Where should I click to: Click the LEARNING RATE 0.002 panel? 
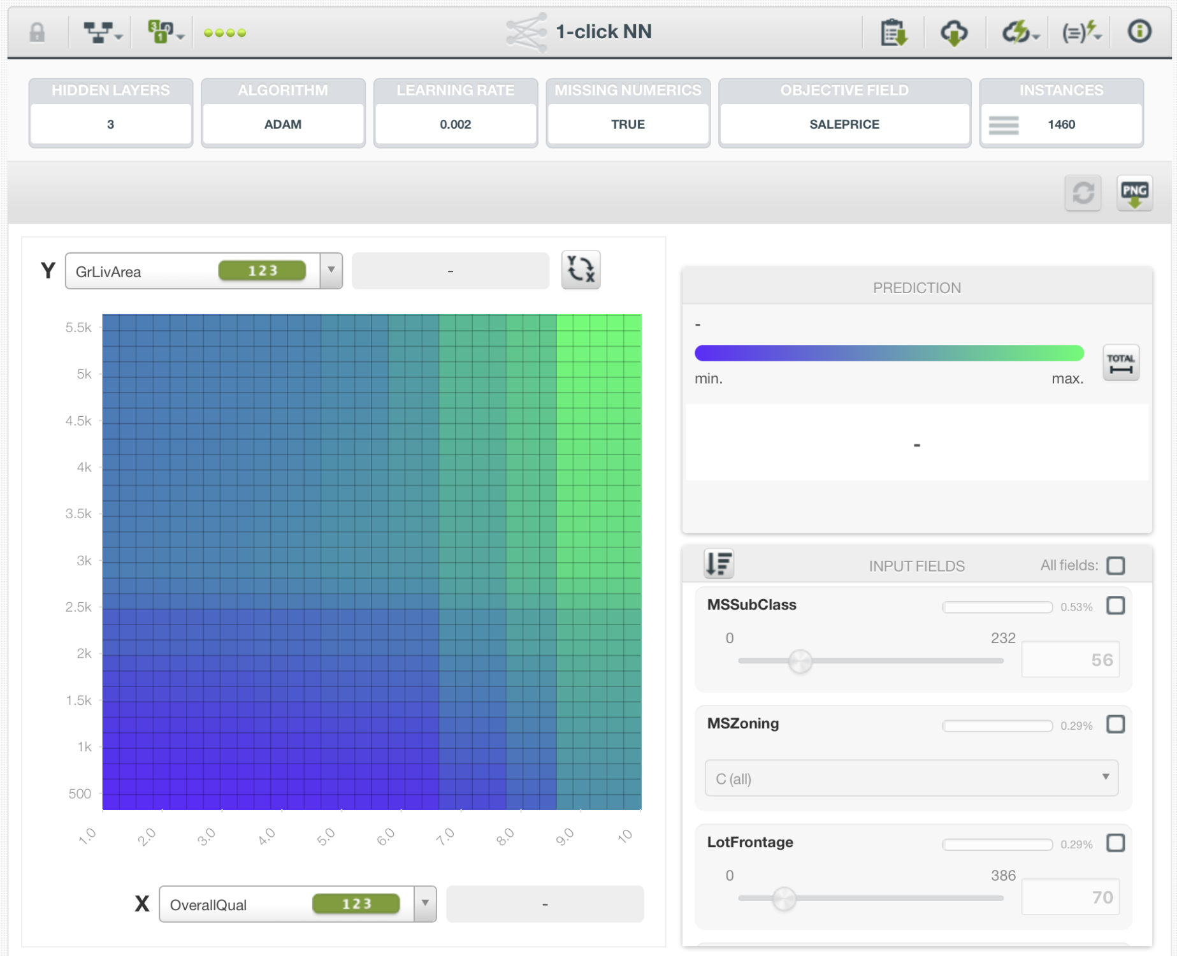click(x=456, y=113)
